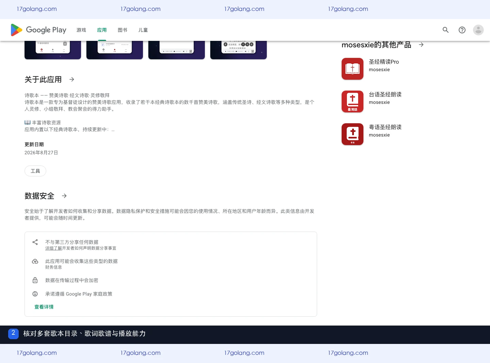490x363 pixels.
Task: Click the text 数据在传输过程中会加密
Action: pos(72,280)
